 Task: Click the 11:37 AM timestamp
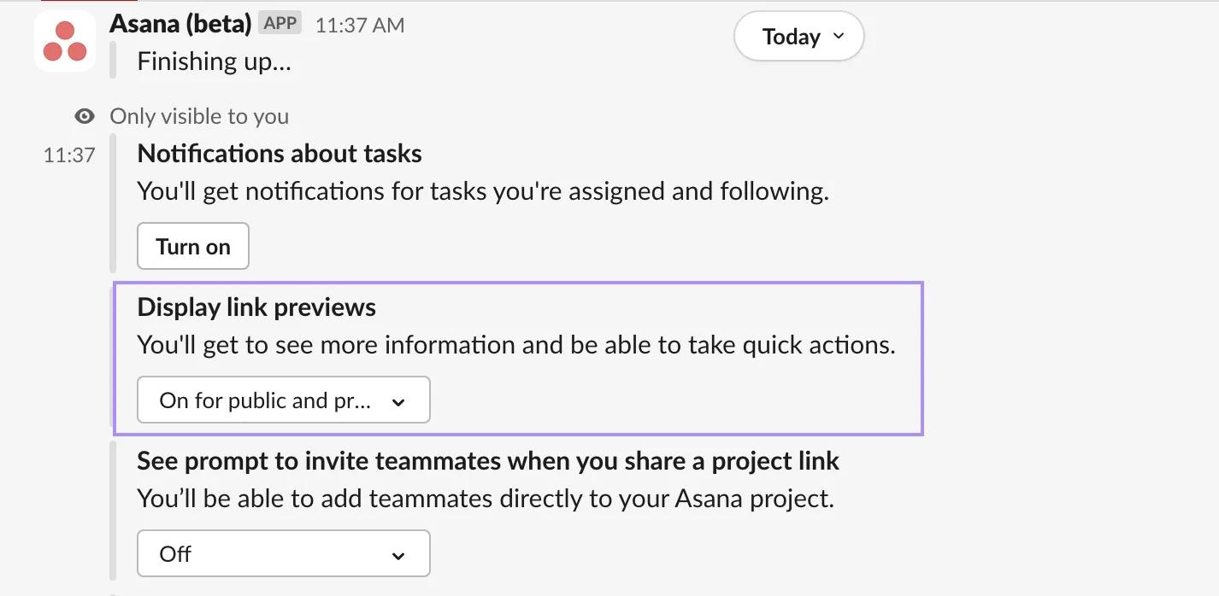pyautogui.click(x=359, y=25)
